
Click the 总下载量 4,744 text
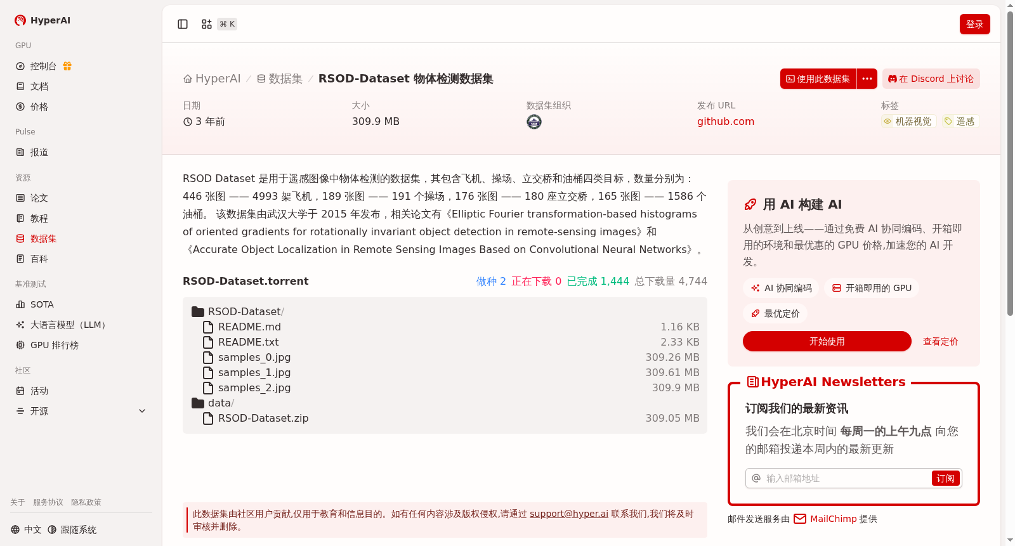pyautogui.click(x=671, y=281)
